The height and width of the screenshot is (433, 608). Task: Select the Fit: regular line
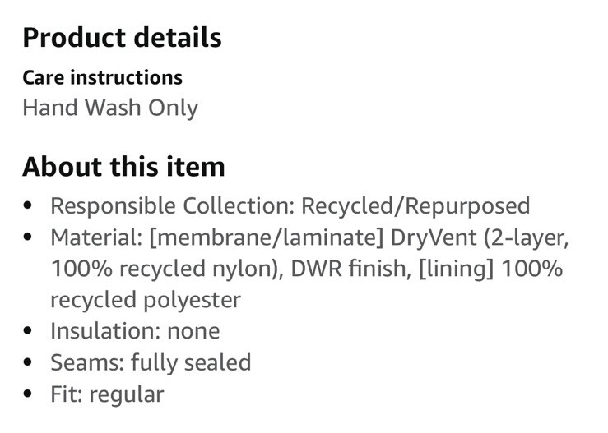(107, 394)
